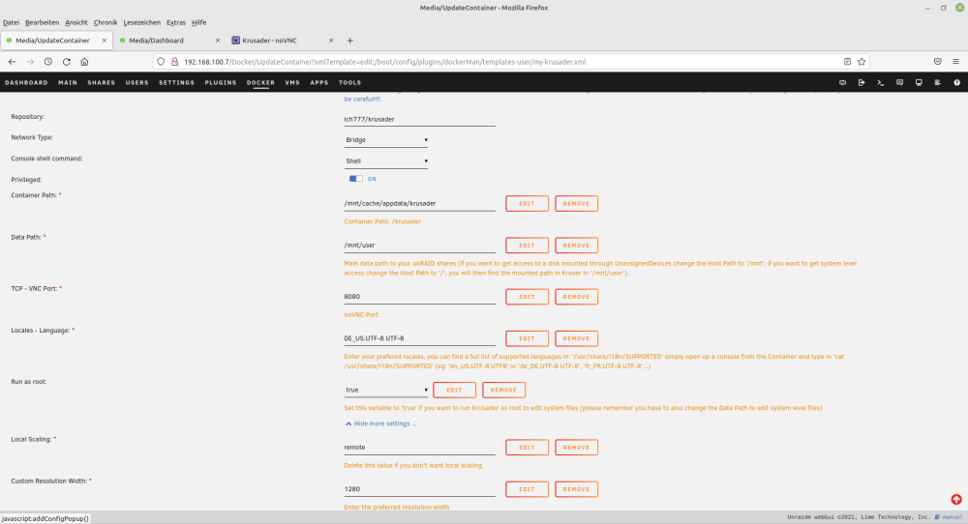Click the Unraid logout icon
The image size is (968, 524).
click(x=862, y=82)
